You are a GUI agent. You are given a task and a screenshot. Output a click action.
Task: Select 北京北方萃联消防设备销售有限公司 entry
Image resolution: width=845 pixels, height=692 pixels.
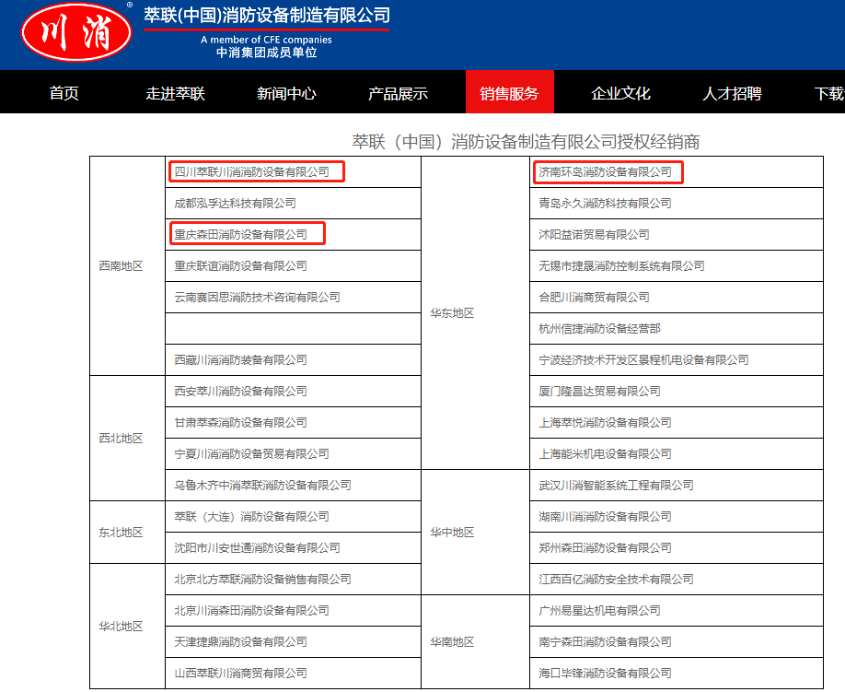tap(262, 579)
